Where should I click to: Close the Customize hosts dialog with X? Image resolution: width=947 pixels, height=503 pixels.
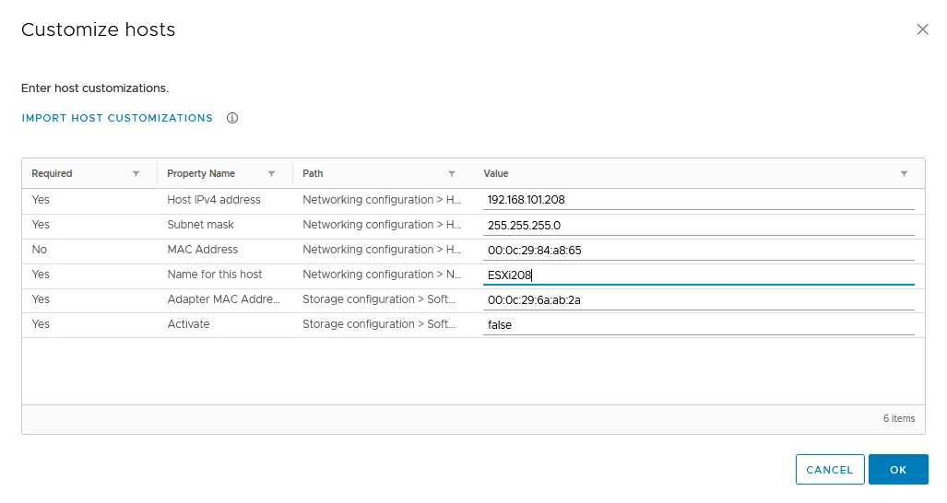coord(922,29)
